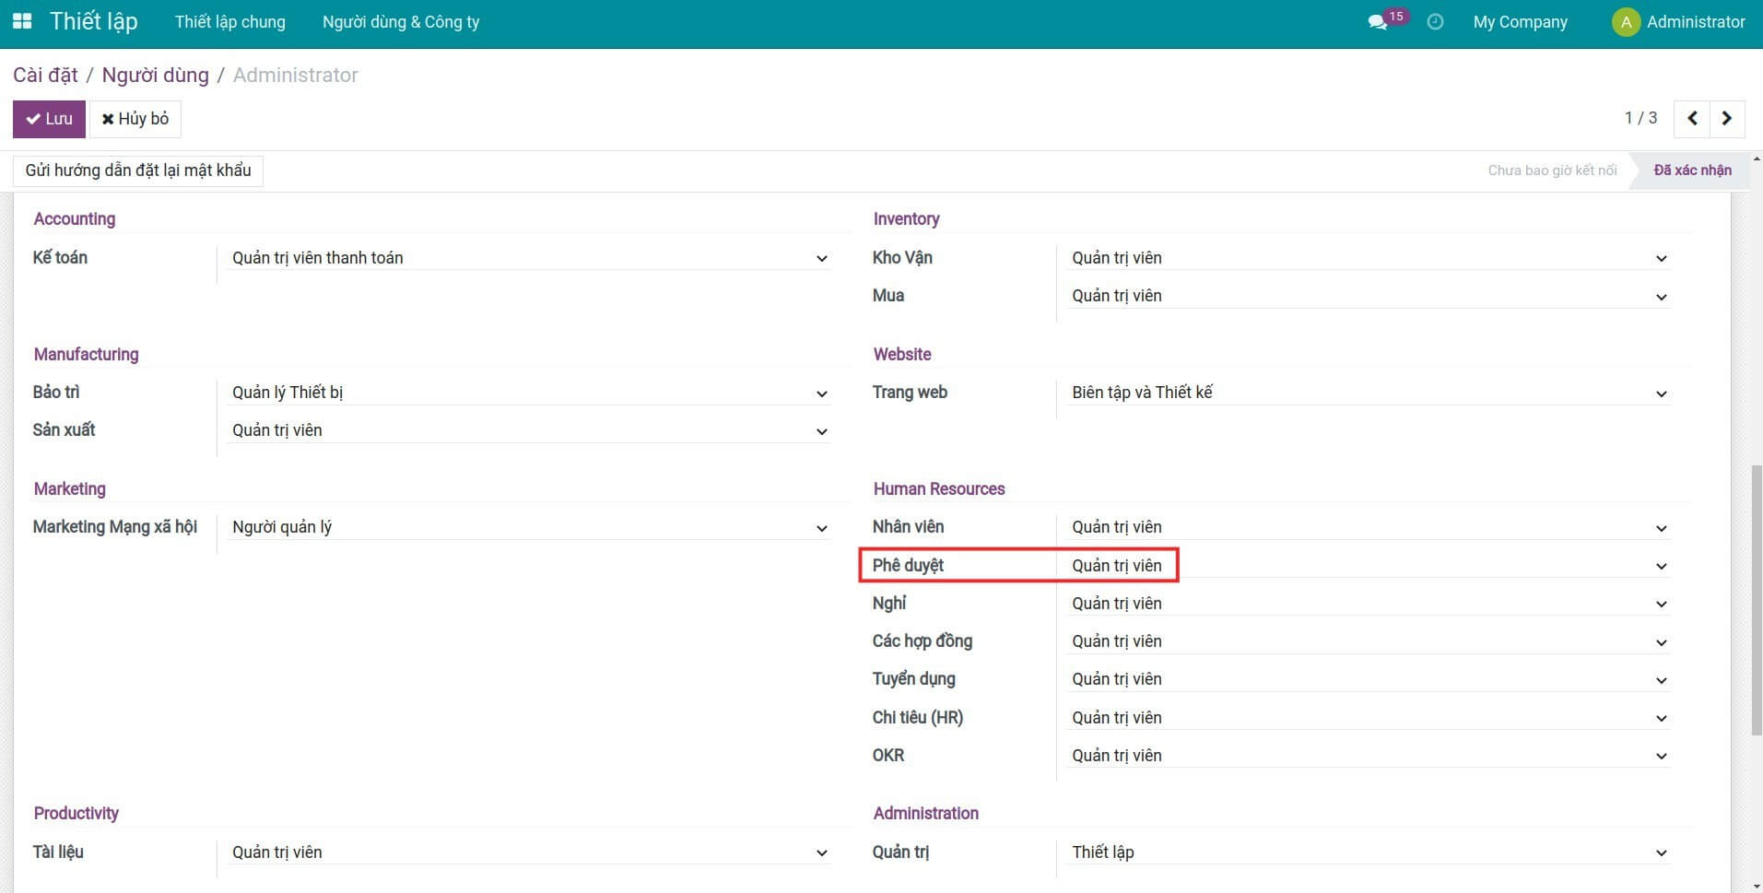Select the Marketing Mạng xã hội dropdown

coord(529,528)
